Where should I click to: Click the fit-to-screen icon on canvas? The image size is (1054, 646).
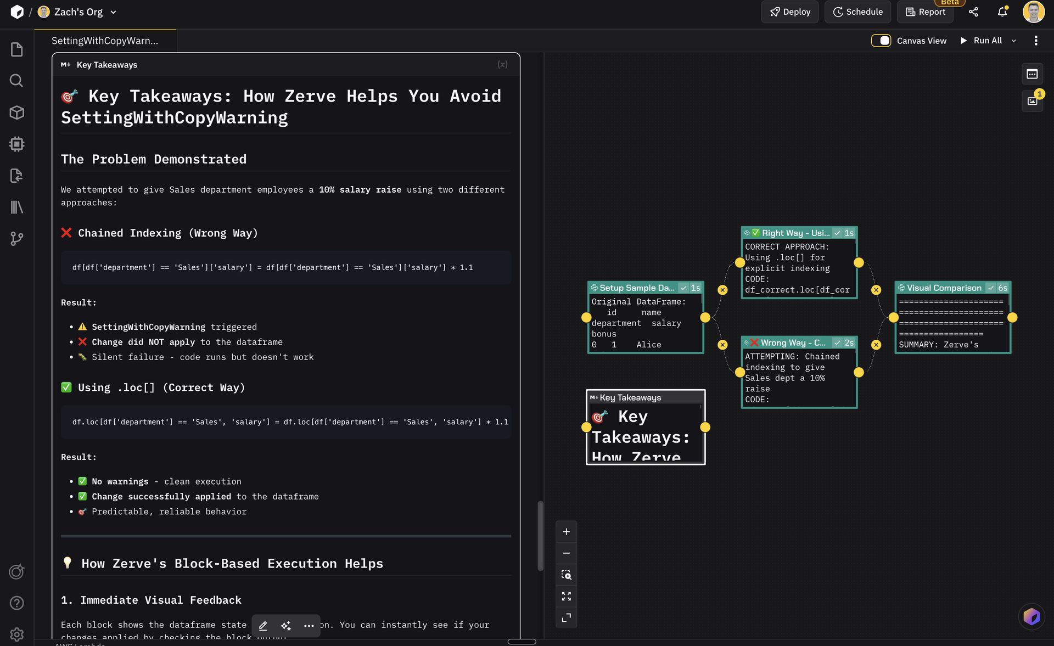click(x=566, y=596)
